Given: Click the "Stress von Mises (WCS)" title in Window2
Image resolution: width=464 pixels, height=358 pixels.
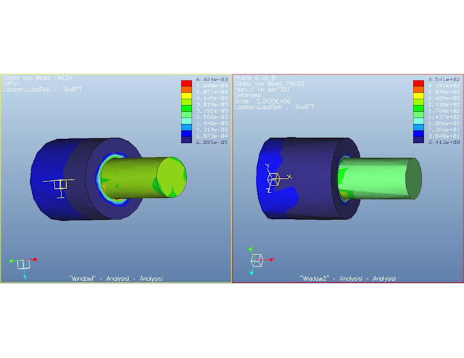Looking at the screenshot, I should 270,84.
